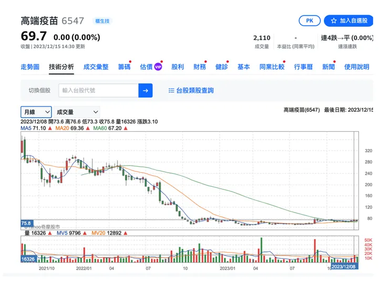
Task: Open the 估價 tab
Action: 146,67
